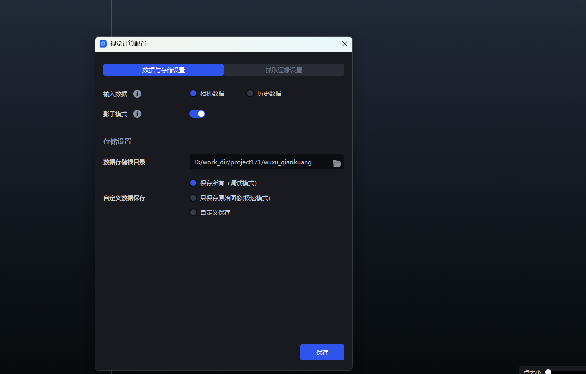Image resolution: width=586 pixels, height=374 pixels.
Task: Click the 影子模式 label text
Action: (115, 114)
